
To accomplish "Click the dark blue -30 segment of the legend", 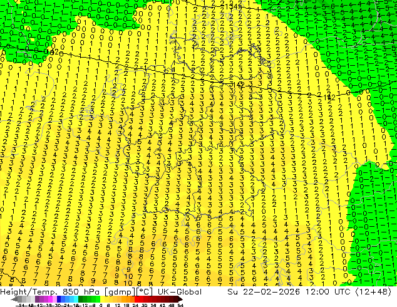I will point(59,299).
